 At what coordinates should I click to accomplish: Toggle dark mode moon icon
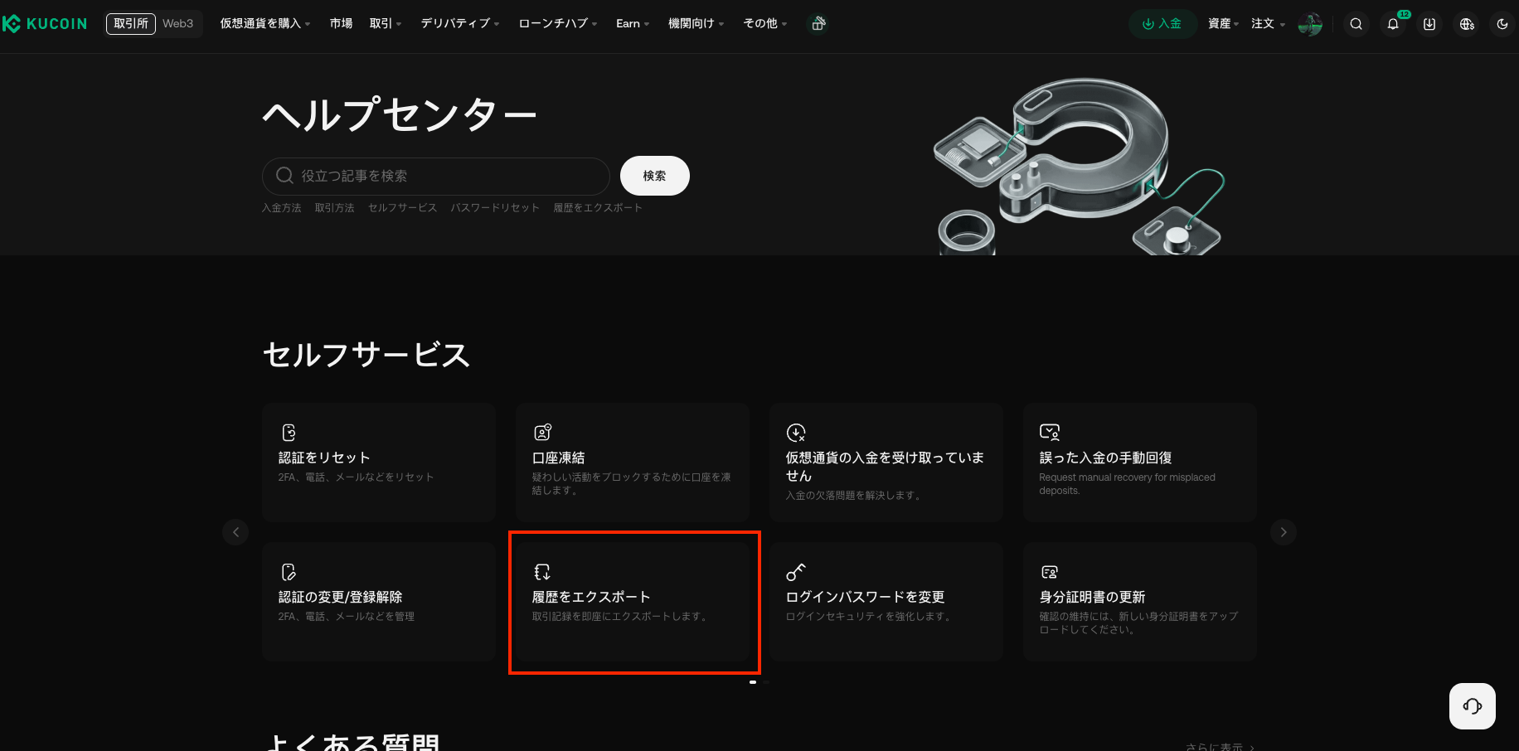tap(1502, 24)
